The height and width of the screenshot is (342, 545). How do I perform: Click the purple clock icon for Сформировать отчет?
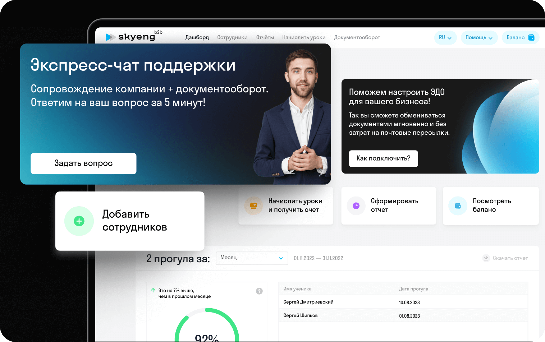tap(356, 205)
